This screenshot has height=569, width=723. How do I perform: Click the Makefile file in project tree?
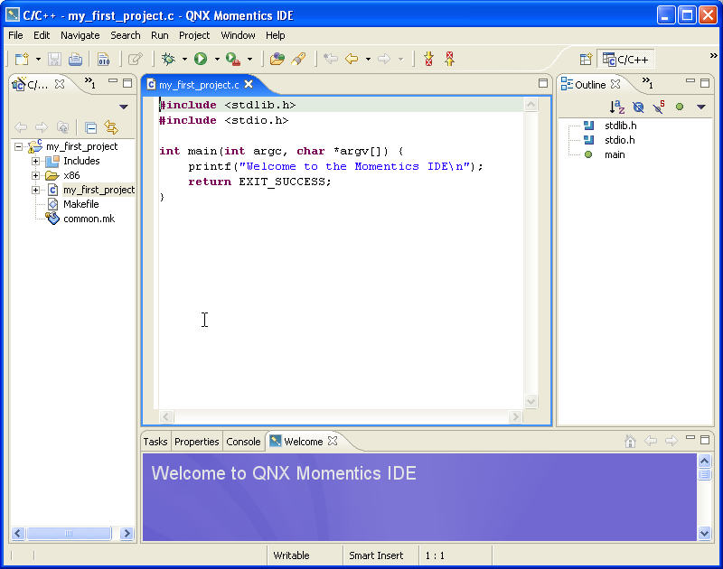[80, 204]
